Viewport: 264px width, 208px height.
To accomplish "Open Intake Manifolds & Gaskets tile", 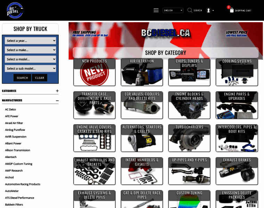I will 142,171.
